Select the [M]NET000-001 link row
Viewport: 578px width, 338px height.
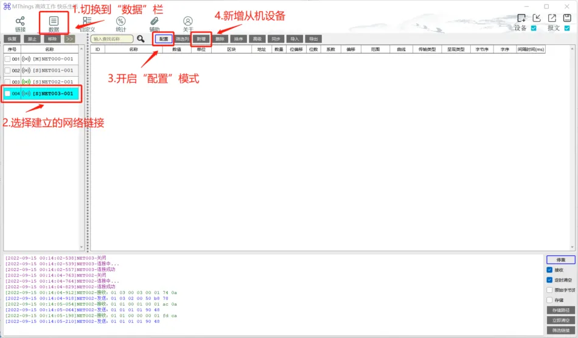point(41,59)
